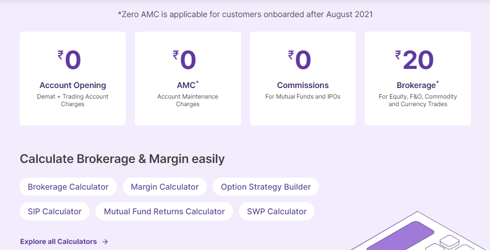The image size is (490, 250).
Task: Click the Zero AMC disclaimer text
Action: tap(246, 15)
